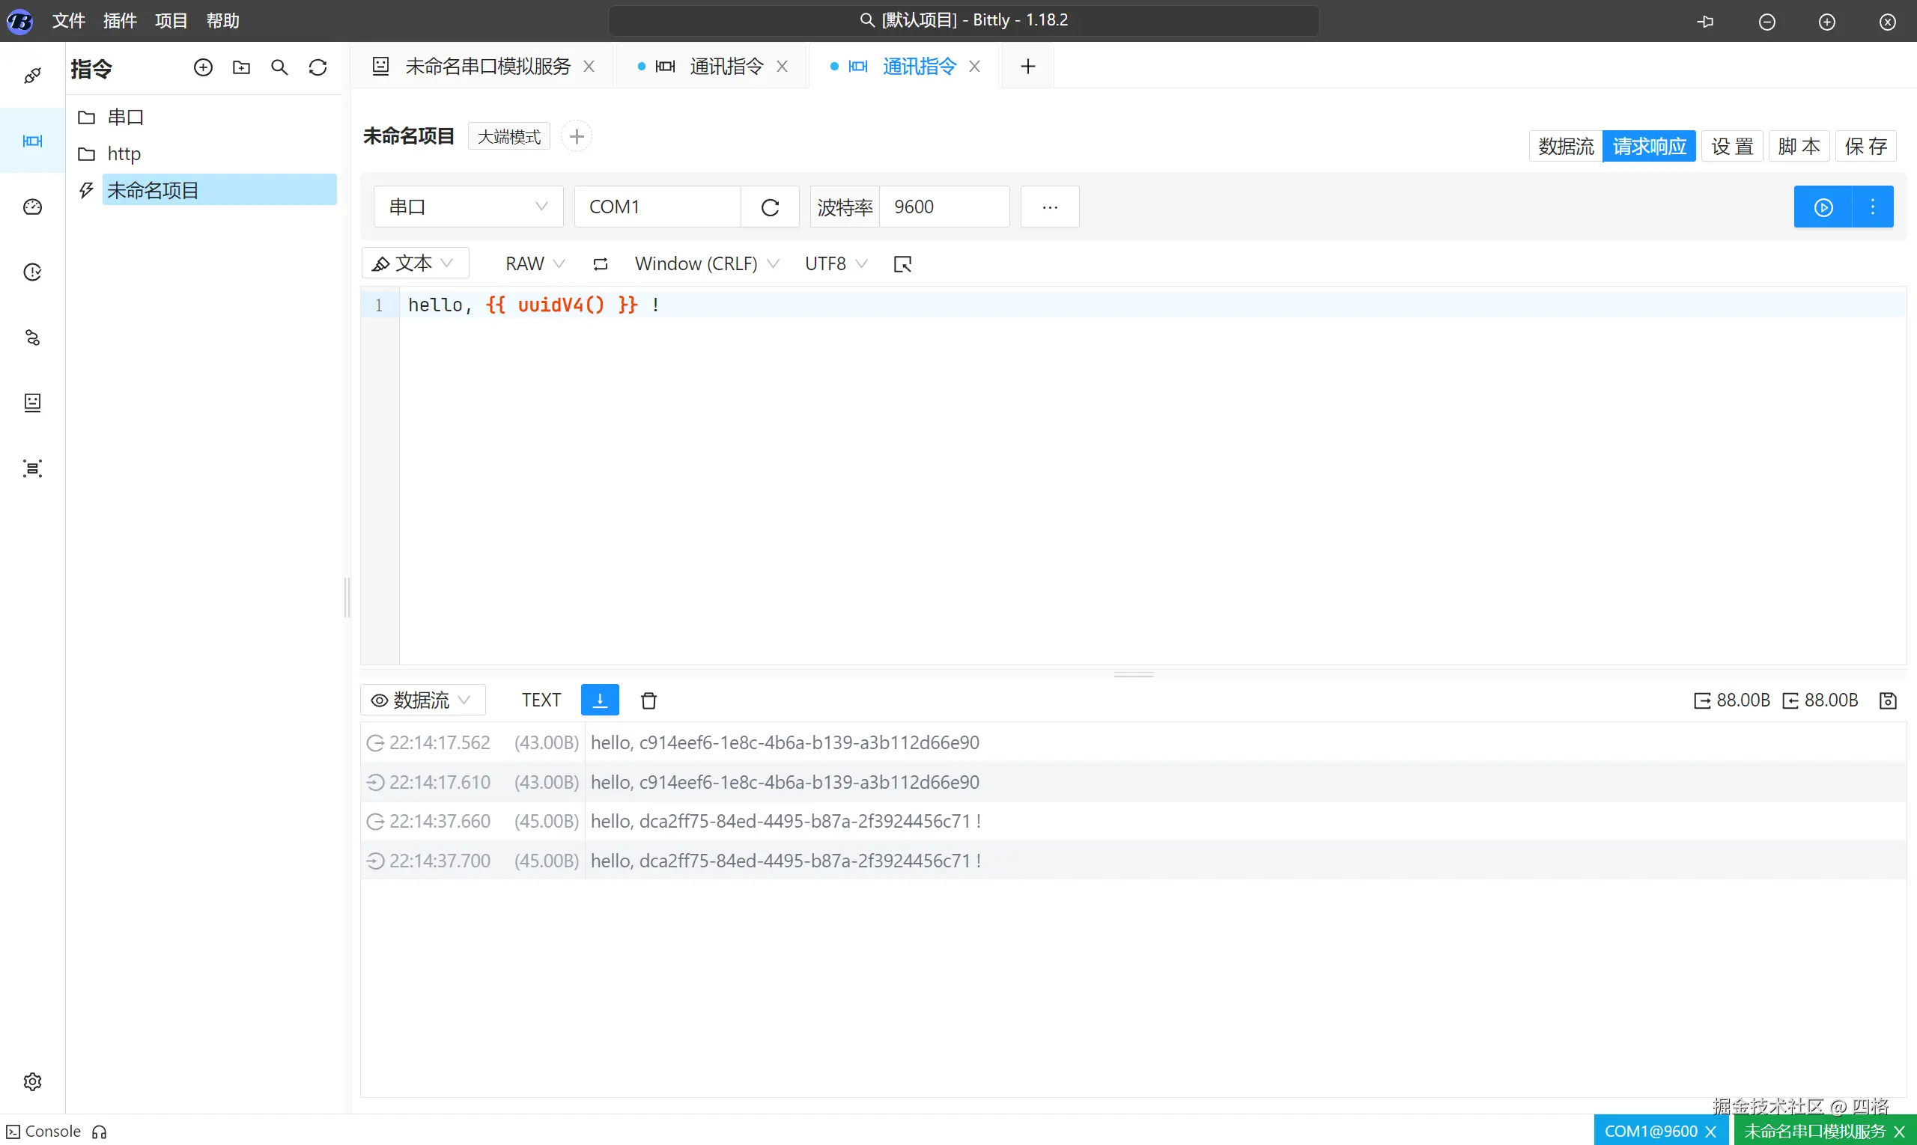The height and width of the screenshot is (1145, 1917).
Task: Click the search icon in the command panel
Action: pos(279,68)
